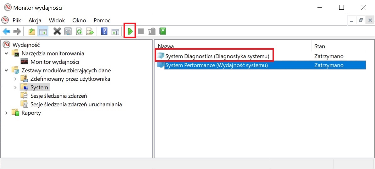This screenshot has height=169, width=375.
Task: Toggle the Show/Hide console tree button
Action: pos(43,31)
